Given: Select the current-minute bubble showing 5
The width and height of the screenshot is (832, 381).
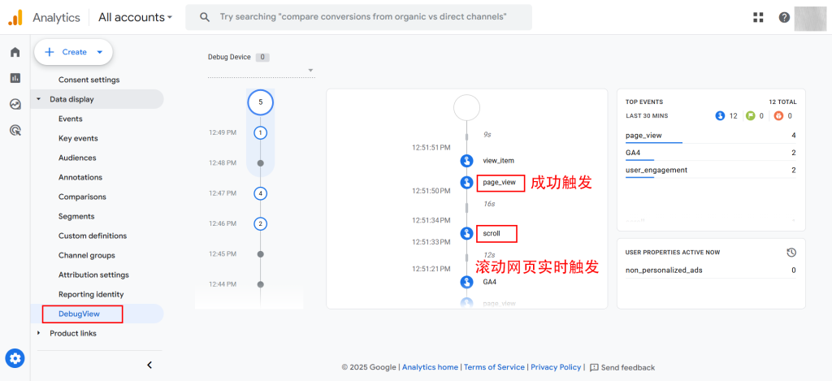Looking at the screenshot, I should coord(260,102).
